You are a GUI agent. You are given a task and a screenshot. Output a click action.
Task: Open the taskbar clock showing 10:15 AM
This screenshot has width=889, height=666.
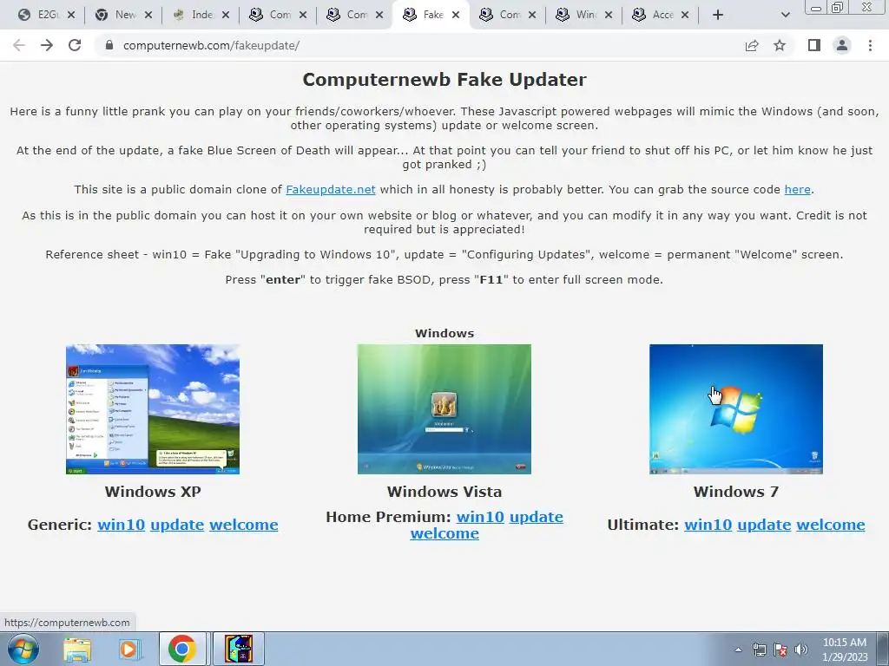click(x=845, y=650)
